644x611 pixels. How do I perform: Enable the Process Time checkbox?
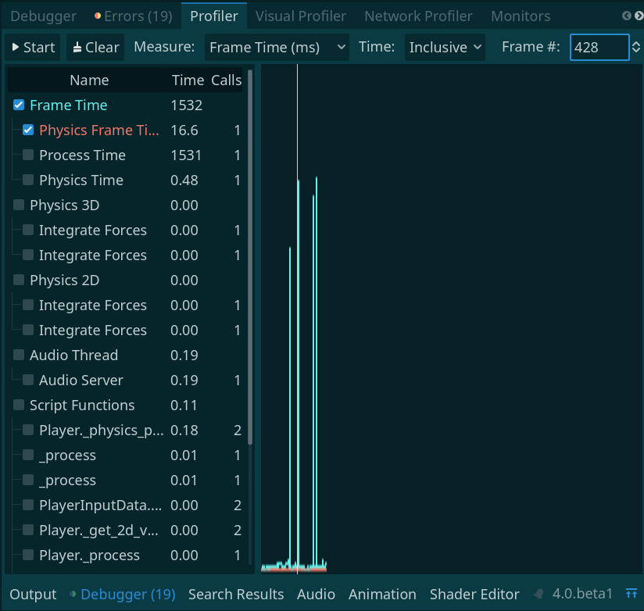[x=29, y=155]
